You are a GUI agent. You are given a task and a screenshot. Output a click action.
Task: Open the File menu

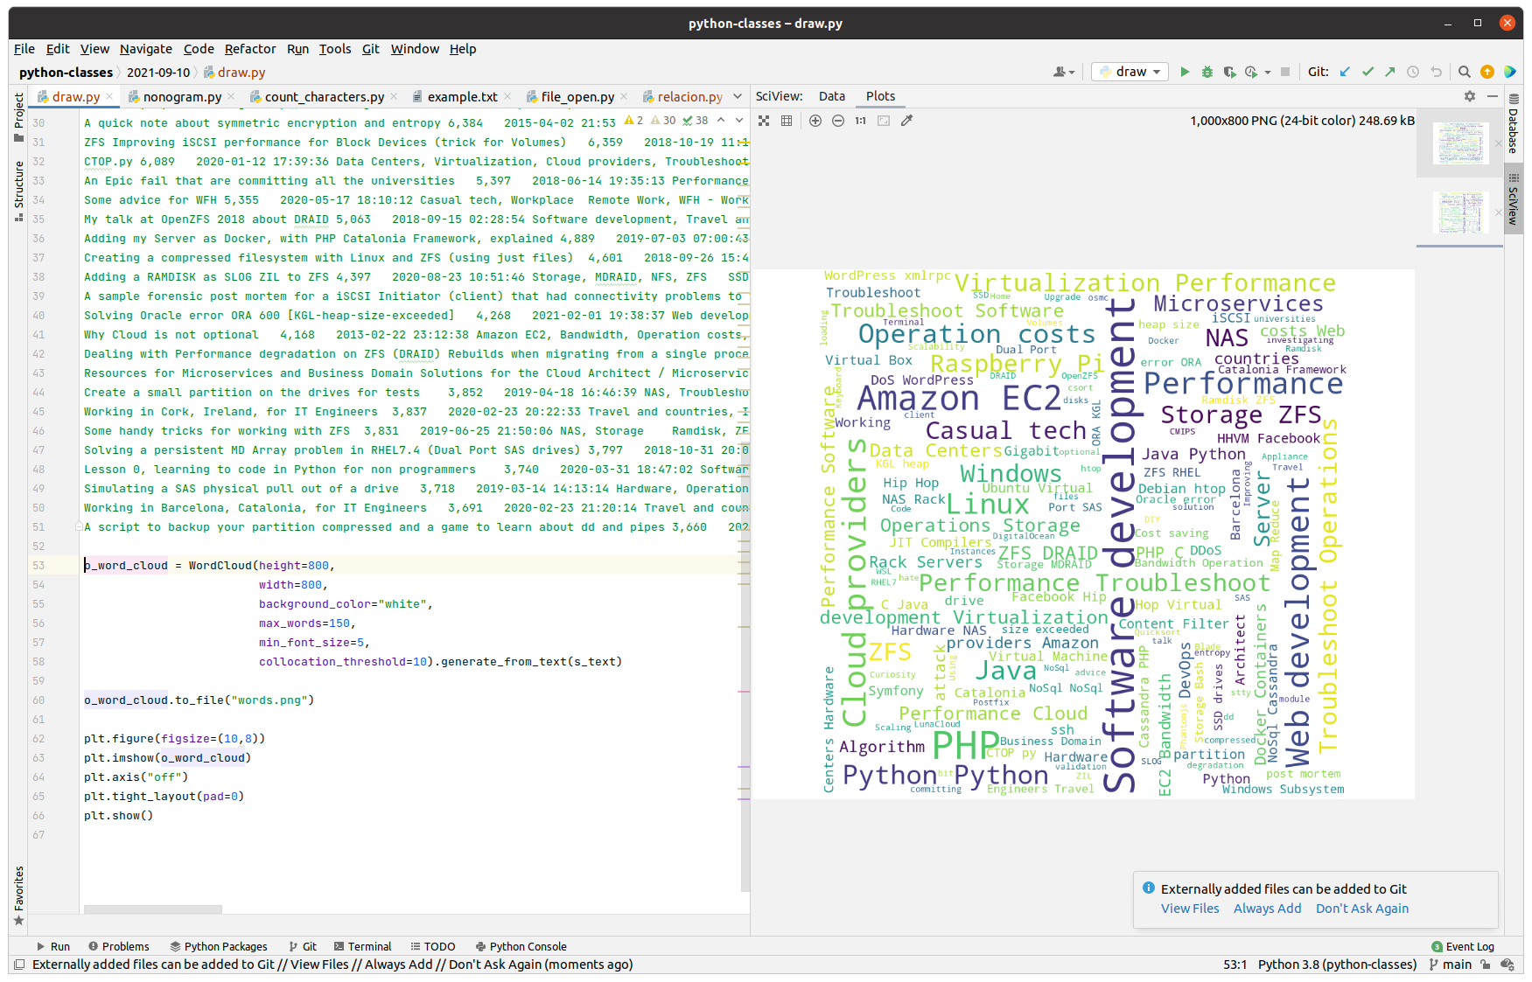point(24,49)
